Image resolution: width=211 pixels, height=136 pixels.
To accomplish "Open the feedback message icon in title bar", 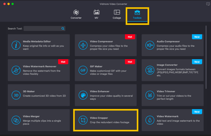I will [208, 4].
